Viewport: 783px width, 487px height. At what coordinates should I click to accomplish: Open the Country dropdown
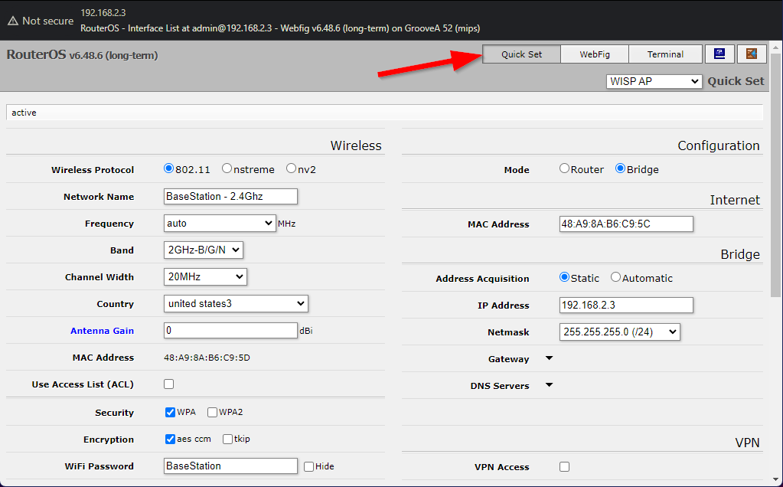235,303
